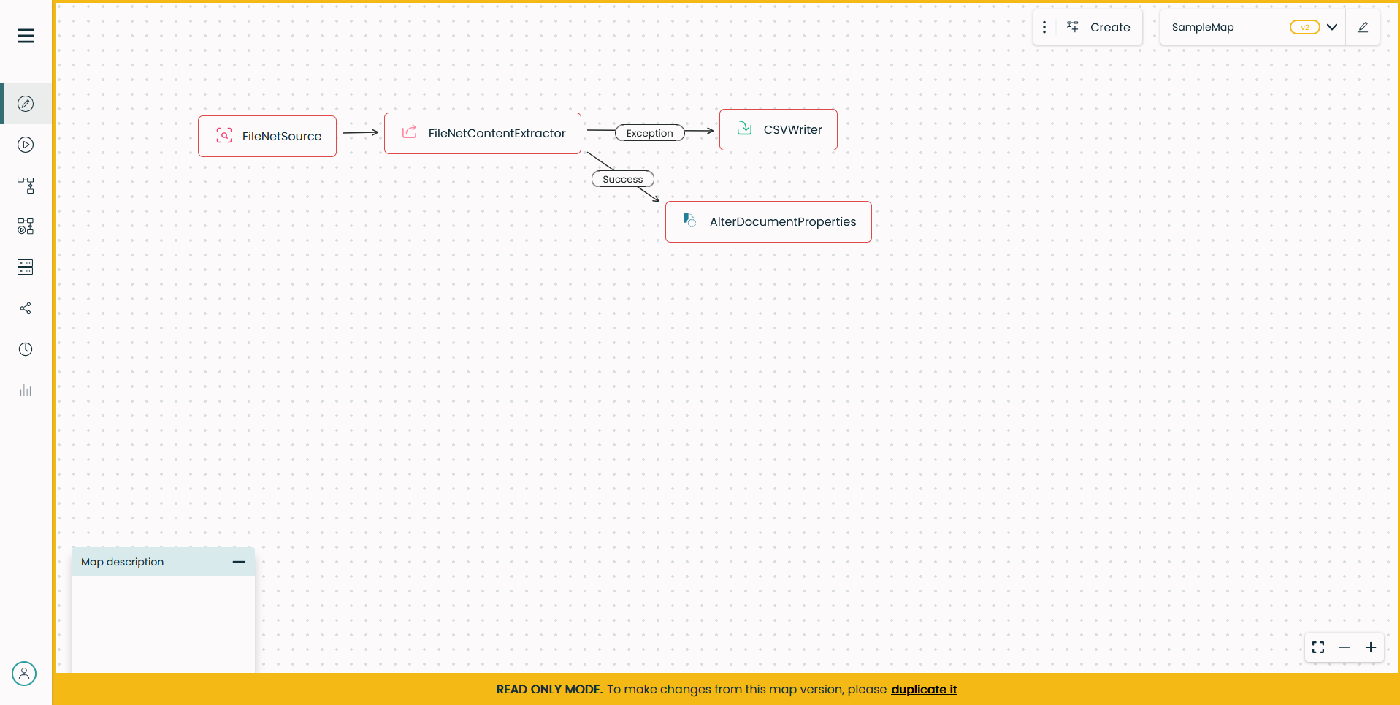Click the pencil edit map icon

click(1363, 27)
